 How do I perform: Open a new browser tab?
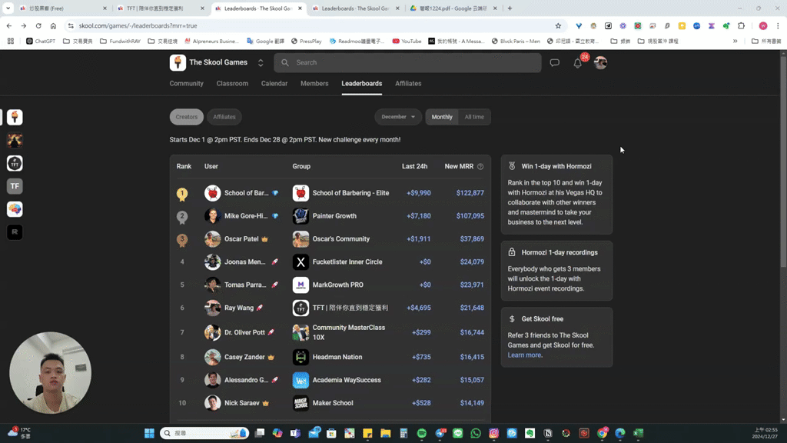tap(510, 8)
